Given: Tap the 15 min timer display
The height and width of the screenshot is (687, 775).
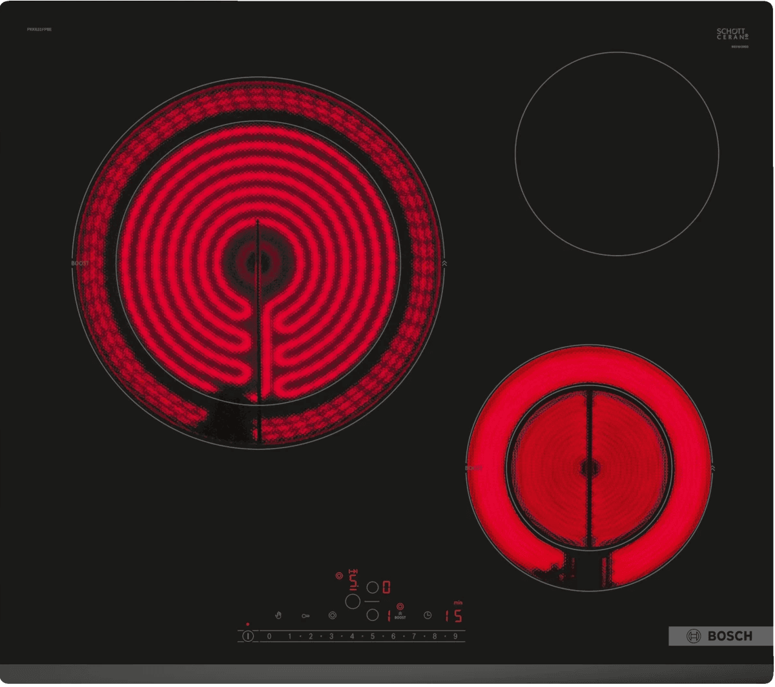Looking at the screenshot, I should (x=453, y=616).
